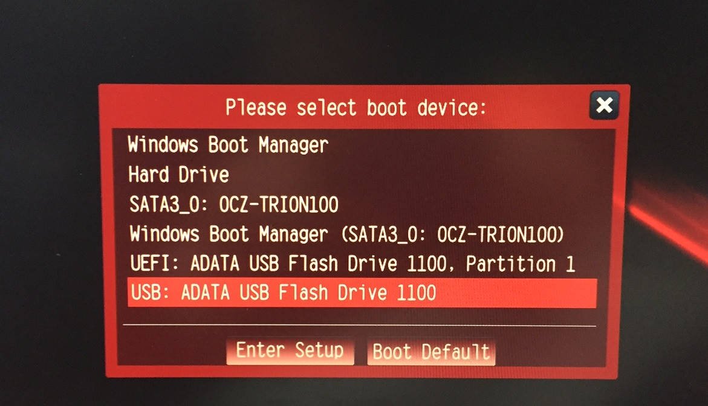Choose highlighted USB: ADATA USB Flash Drive 1100
The height and width of the screenshot is (406, 708).
click(x=362, y=293)
